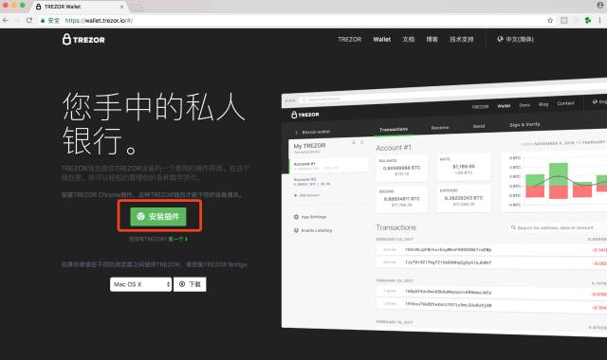The height and width of the screenshot is (360, 607).
Task: Click the Chrome icon on install button
Action: tap(141, 217)
